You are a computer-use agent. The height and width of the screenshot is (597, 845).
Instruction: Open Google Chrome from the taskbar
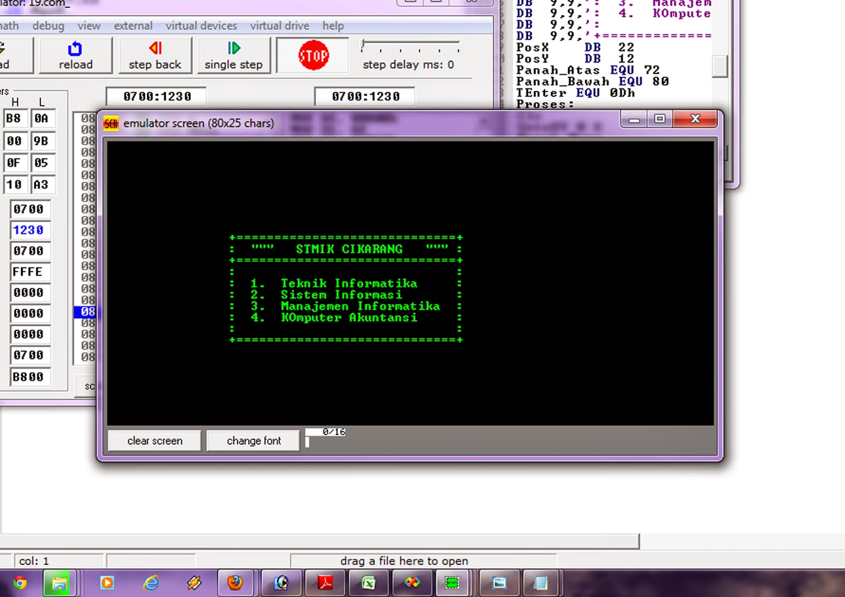tap(20, 583)
